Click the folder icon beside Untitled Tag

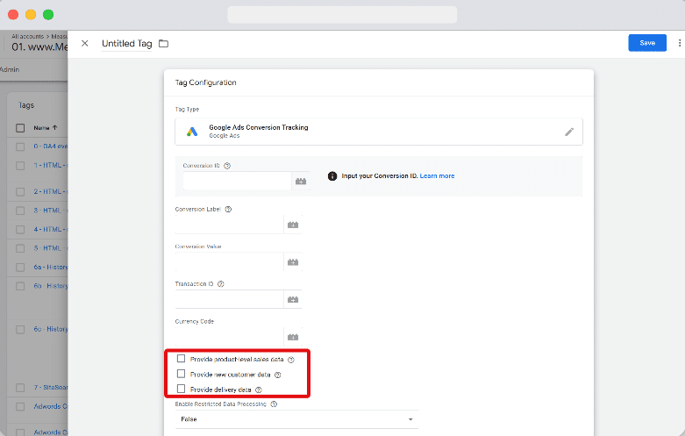163,44
